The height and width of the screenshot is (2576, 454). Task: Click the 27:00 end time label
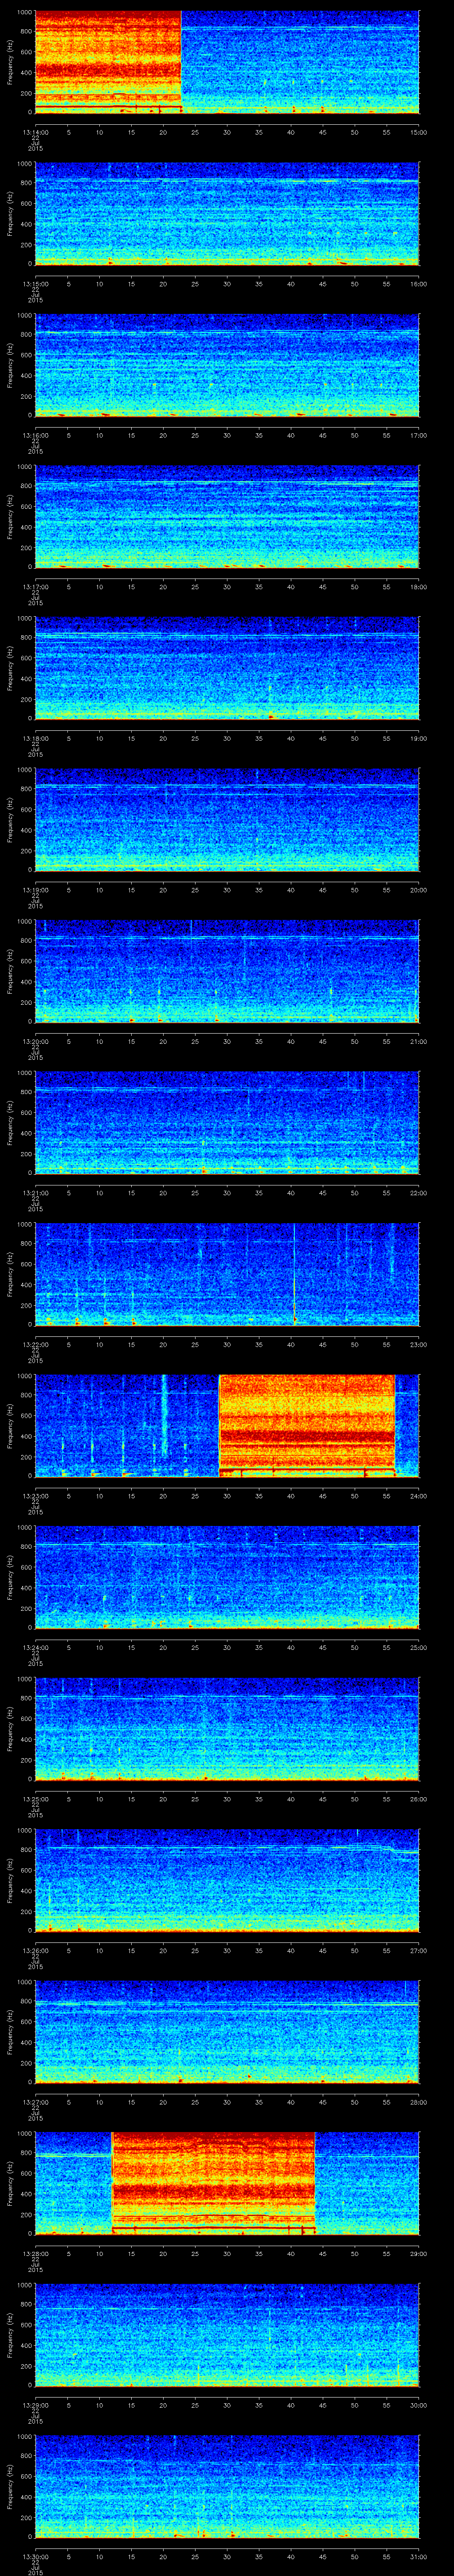(x=418, y=1950)
